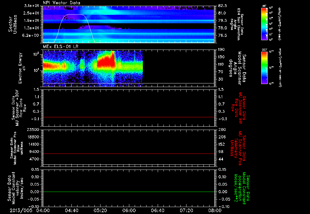The width and height of the screenshot is (310, 214).
Task: Click the DEF color bar legend
Action: point(265,68)
